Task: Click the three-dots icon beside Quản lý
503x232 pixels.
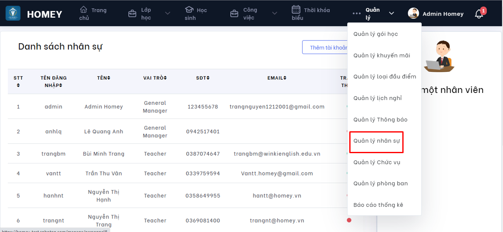Action: (x=357, y=14)
